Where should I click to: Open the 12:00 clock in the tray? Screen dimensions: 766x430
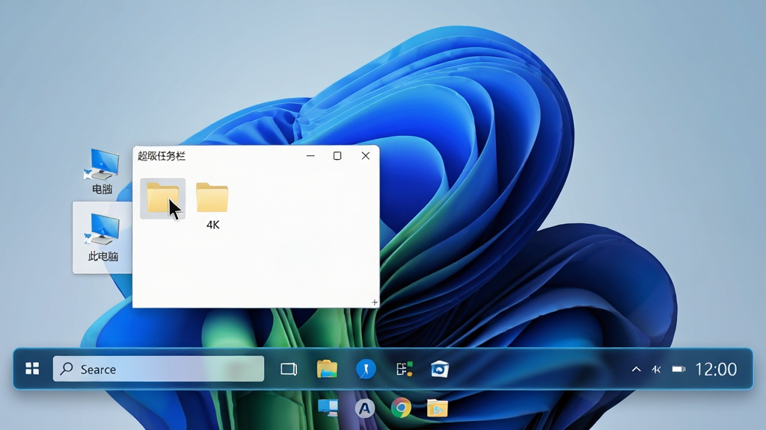coord(716,369)
